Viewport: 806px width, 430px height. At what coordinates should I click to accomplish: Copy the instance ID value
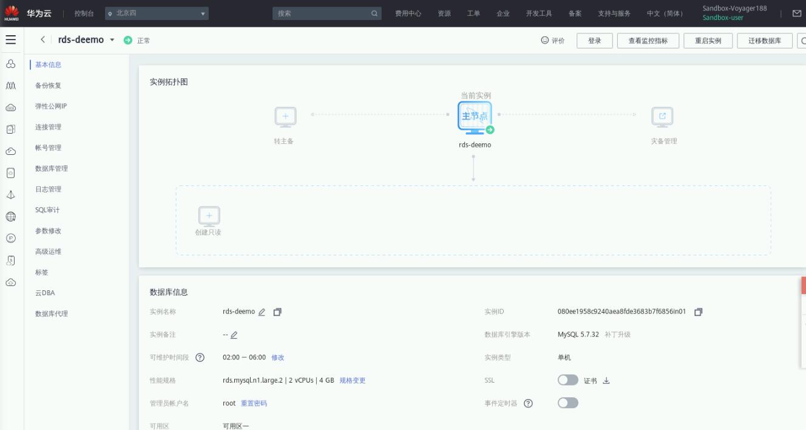[698, 312]
